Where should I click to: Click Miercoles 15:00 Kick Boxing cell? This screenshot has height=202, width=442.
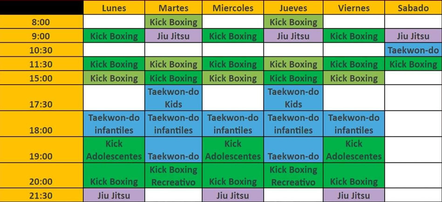pyautogui.click(x=233, y=78)
